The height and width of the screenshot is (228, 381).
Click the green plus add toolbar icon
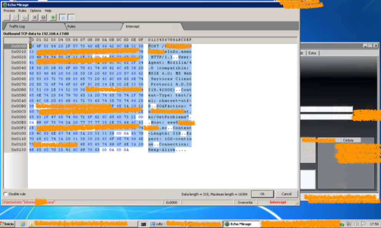53,17
